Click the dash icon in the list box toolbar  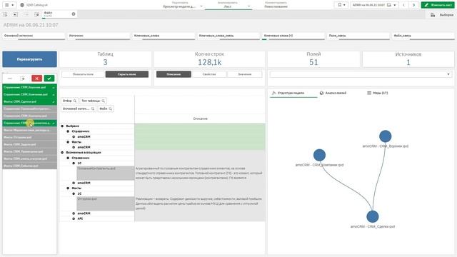tap(10, 79)
